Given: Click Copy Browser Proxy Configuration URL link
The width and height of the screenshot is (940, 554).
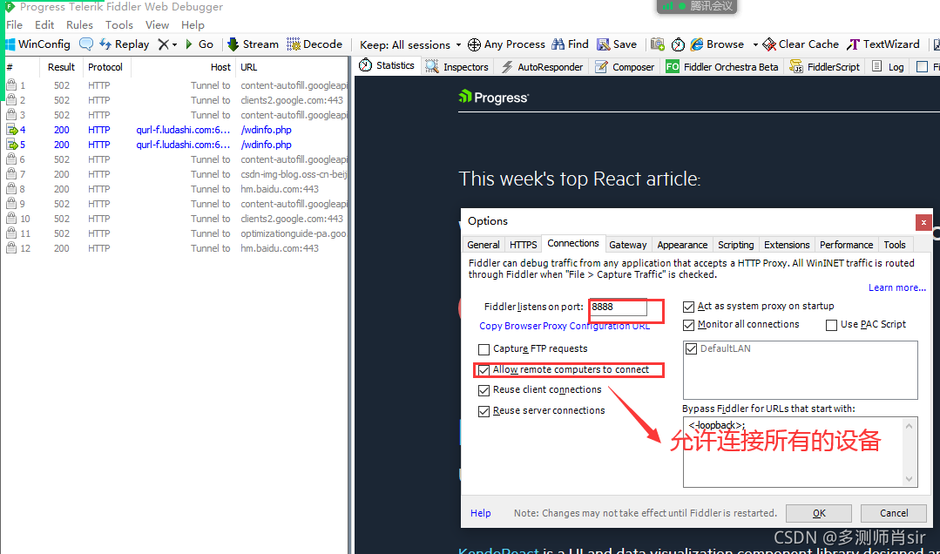Looking at the screenshot, I should 565,326.
